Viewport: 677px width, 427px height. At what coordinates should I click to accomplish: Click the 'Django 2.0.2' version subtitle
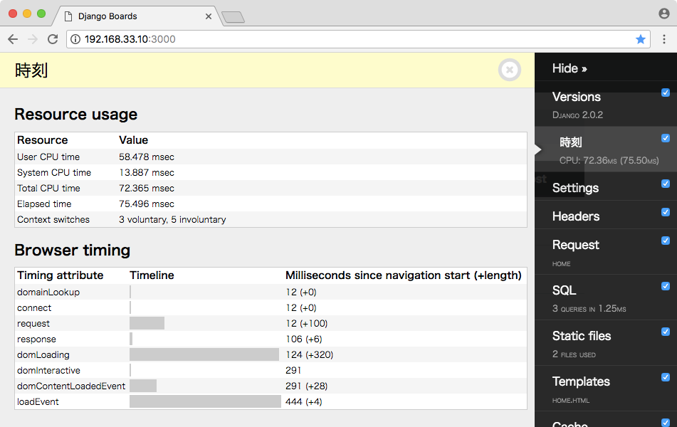click(578, 115)
